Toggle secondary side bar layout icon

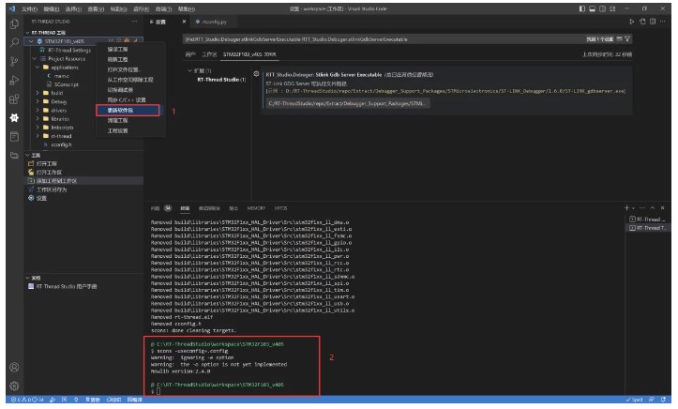(x=602, y=8)
